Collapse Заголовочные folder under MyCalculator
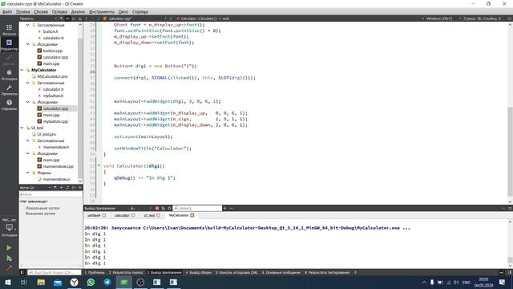Image resolution: width=513 pixels, height=289 pixels. click(28, 83)
